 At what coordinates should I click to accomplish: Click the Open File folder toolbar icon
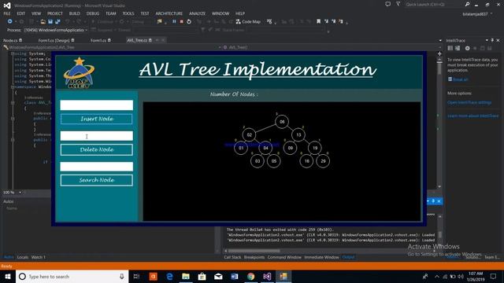pyautogui.click(x=43, y=21)
